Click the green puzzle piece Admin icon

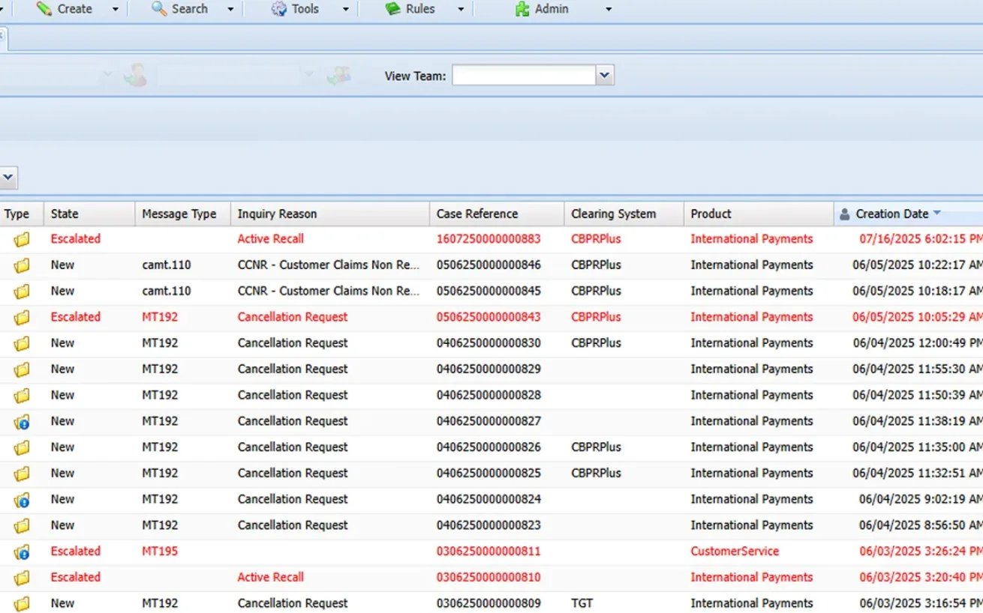[522, 9]
